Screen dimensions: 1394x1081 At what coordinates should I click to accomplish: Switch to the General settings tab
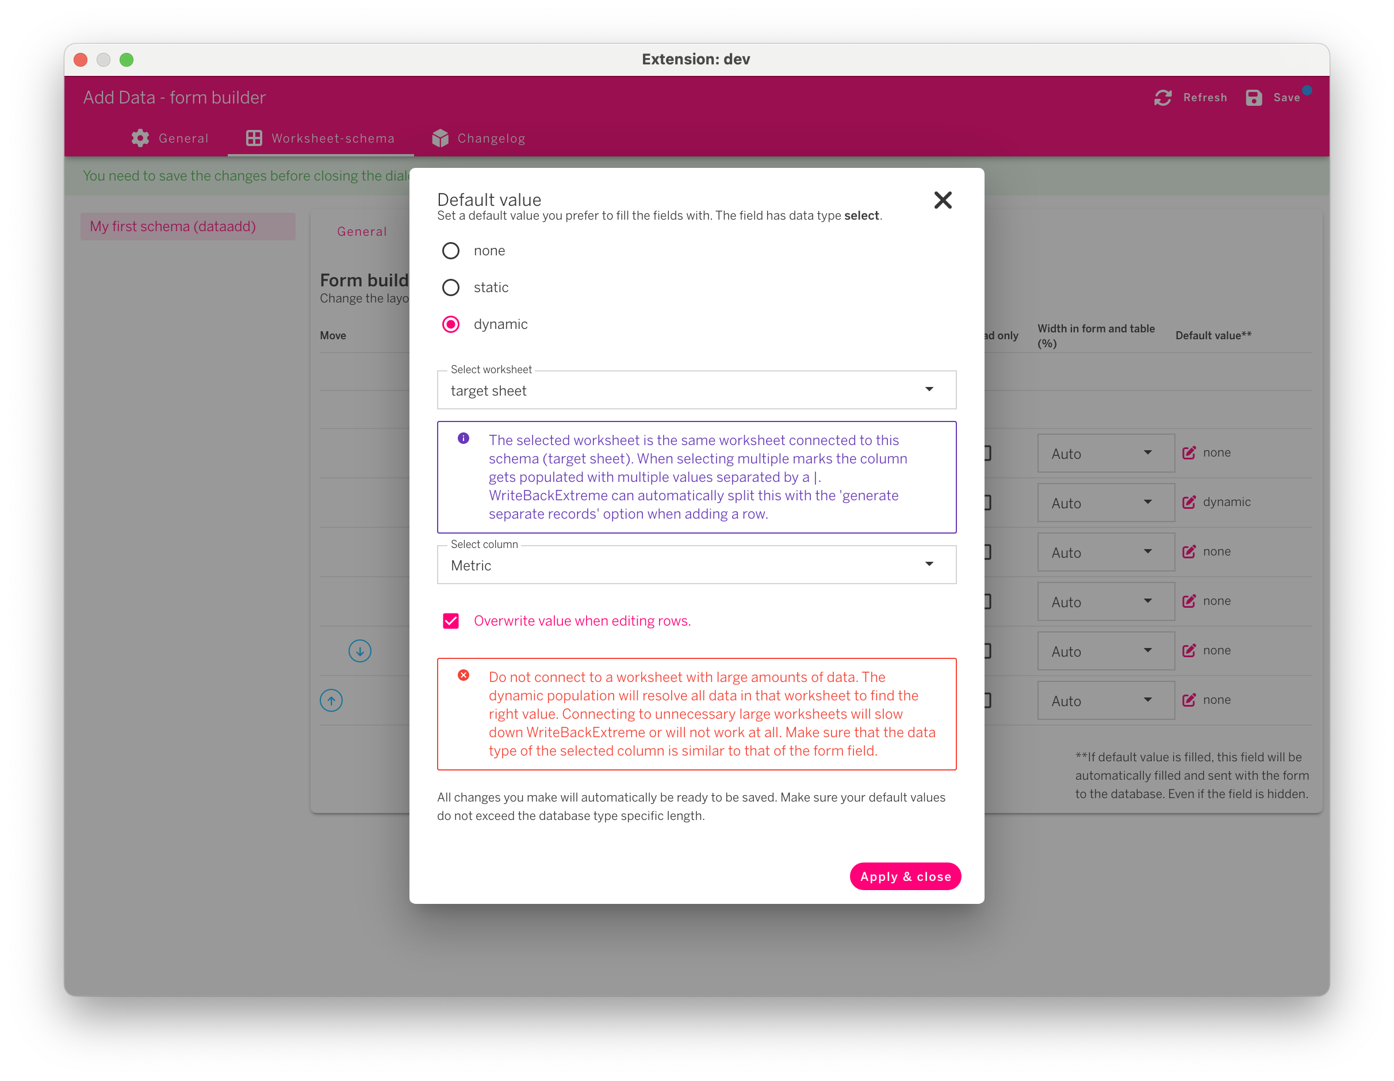pyautogui.click(x=170, y=139)
